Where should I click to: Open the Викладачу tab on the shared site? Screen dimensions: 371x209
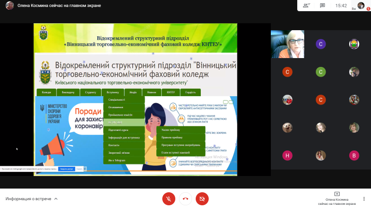[x=68, y=92]
